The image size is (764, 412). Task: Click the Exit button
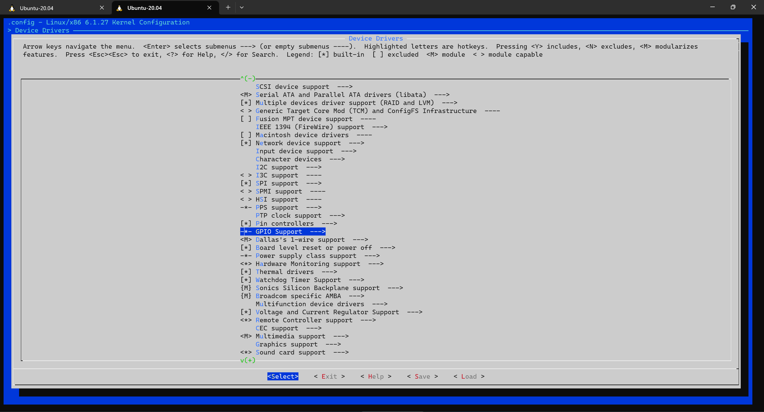(x=329, y=376)
